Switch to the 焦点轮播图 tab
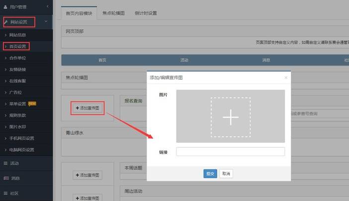Image resolution: width=349 pixels, height=201 pixels. (113, 13)
